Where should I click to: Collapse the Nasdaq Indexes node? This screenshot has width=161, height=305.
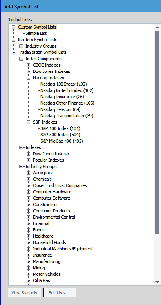[x=29, y=78]
